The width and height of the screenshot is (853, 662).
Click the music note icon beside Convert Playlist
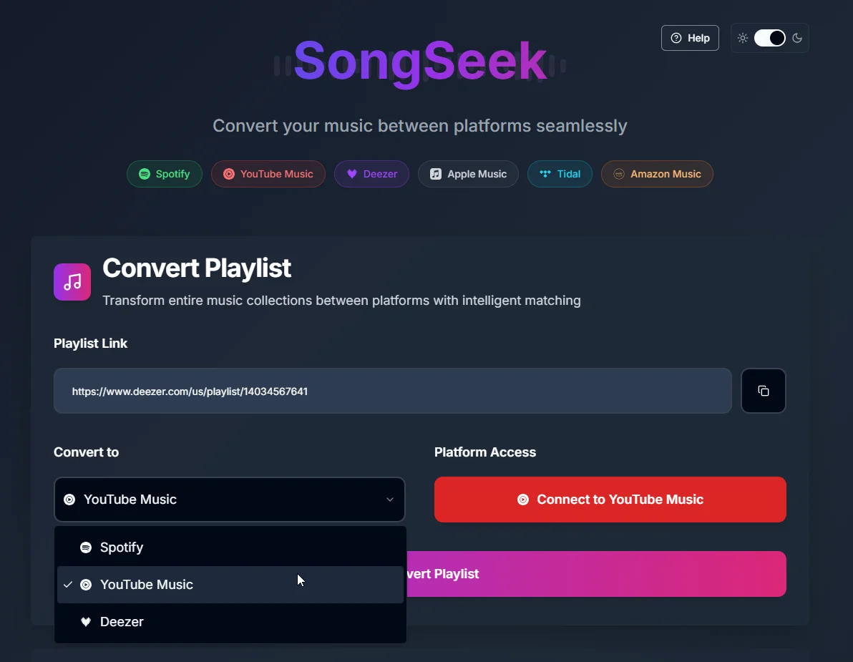pyautogui.click(x=72, y=281)
